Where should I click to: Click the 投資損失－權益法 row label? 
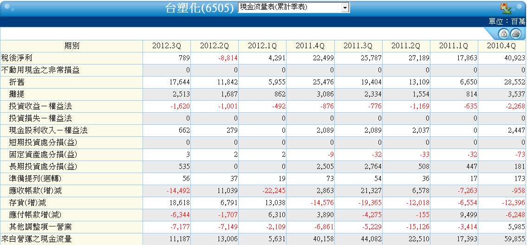point(40,119)
